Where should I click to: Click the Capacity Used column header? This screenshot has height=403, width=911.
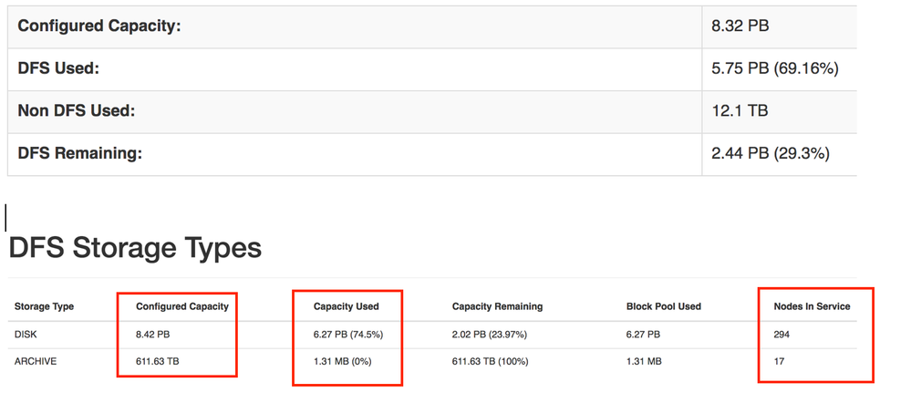[x=346, y=306]
